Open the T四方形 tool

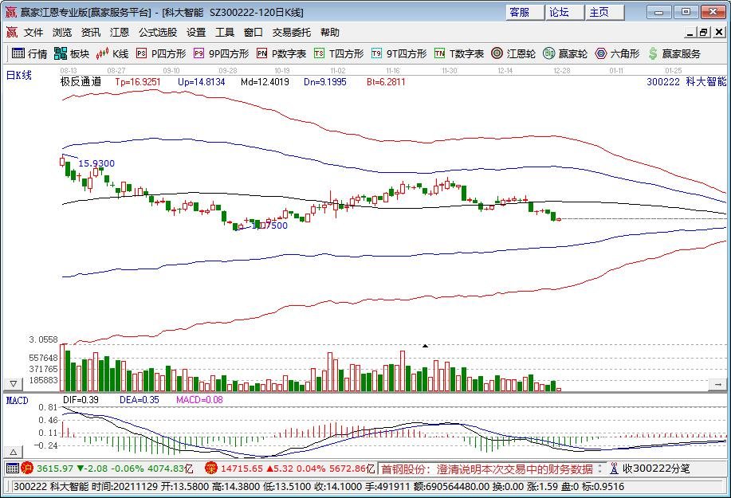(339, 54)
